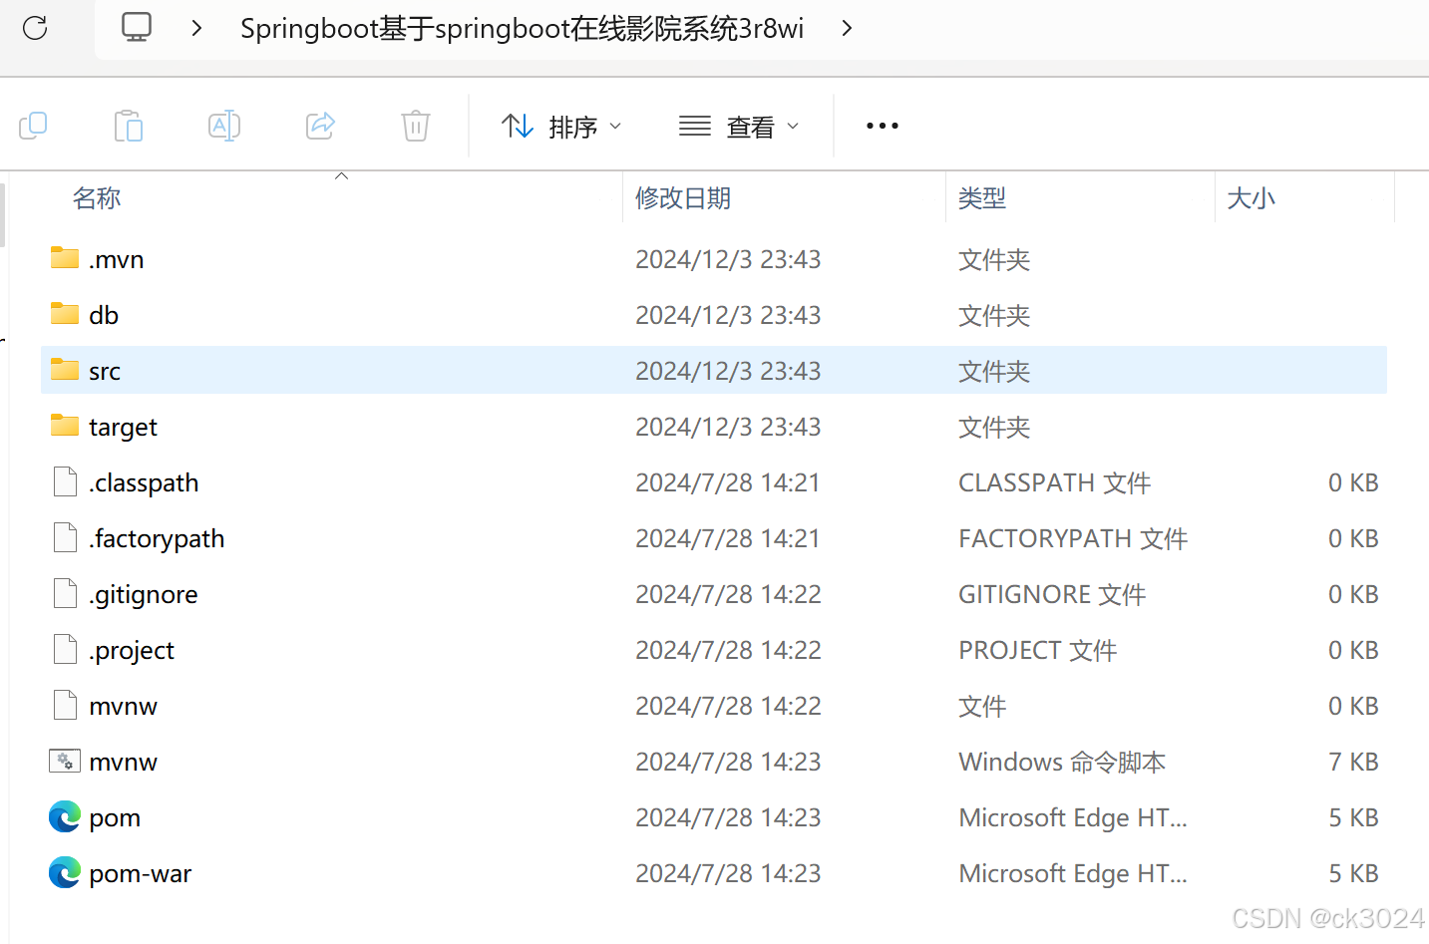Select the .mvn folder name
This screenshot has width=1429, height=944.
point(117,259)
